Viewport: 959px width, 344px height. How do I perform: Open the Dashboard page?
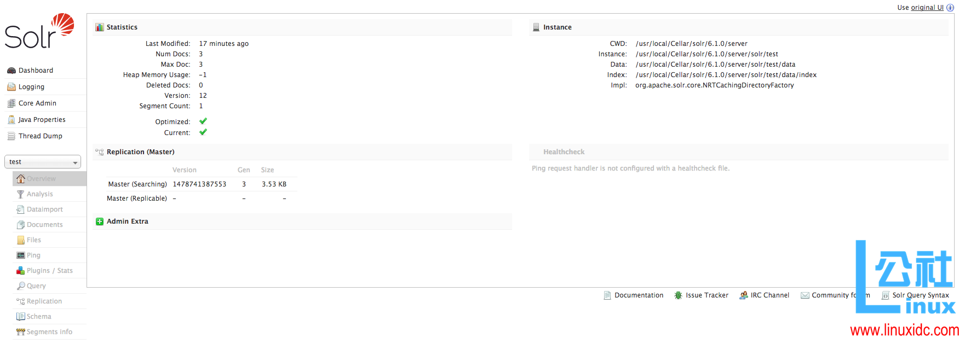pyautogui.click(x=36, y=71)
